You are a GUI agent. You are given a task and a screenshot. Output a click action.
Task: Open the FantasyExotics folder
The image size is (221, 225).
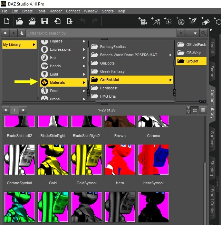pyautogui.click(x=132, y=47)
